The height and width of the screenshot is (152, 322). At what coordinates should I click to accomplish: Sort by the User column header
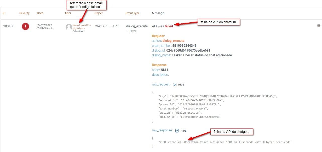68,13
